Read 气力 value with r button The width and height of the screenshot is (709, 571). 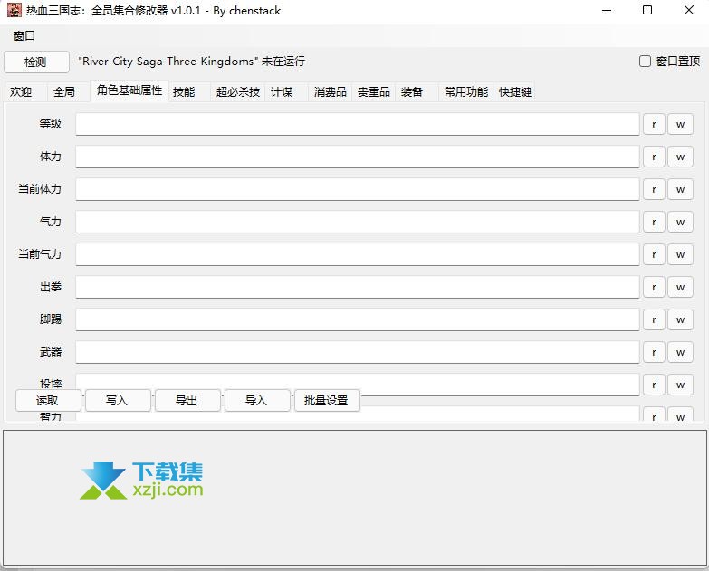[654, 222]
